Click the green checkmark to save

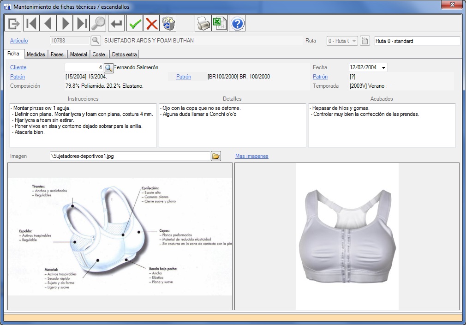click(135, 23)
